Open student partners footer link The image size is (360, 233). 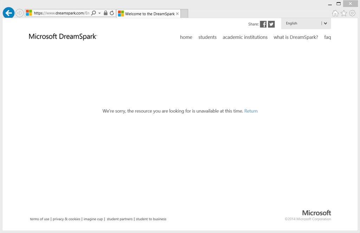(x=120, y=219)
